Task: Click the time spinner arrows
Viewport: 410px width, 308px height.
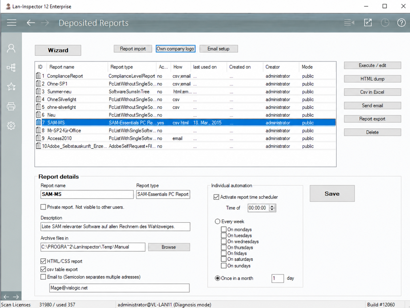Action: 272,208
